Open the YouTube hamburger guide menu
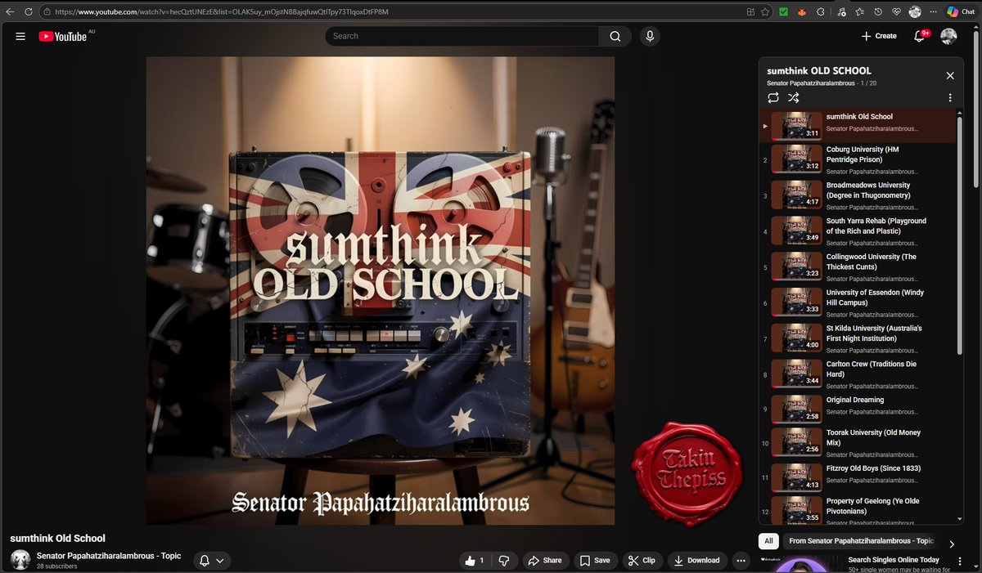The height and width of the screenshot is (573, 982). pyautogui.click(x=20, y=36)
